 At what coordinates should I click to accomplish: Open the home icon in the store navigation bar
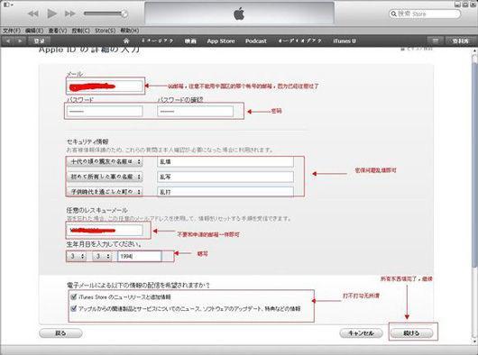pos(126,41)
